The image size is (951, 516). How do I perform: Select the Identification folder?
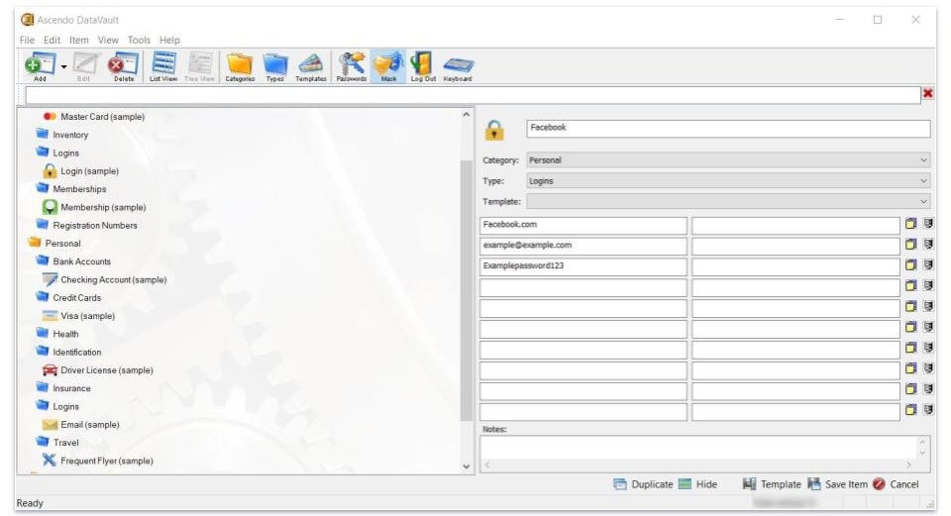point(68,353)
